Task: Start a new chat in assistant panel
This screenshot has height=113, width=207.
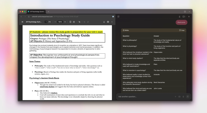Action: [118, 17]
